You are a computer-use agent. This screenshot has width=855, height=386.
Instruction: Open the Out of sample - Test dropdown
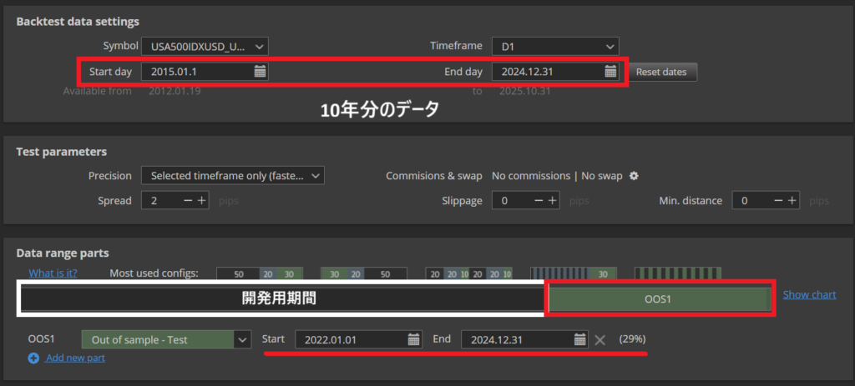coord(242,339)
